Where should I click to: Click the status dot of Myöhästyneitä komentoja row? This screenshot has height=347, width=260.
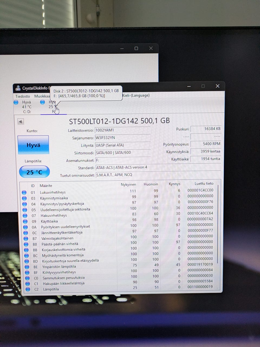[x=27, y=256]
